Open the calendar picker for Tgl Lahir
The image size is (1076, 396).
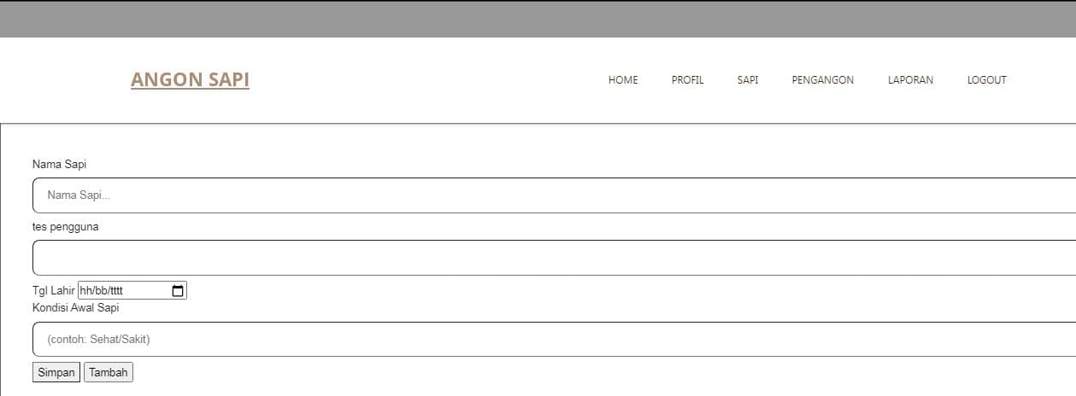tap(178, 291)
